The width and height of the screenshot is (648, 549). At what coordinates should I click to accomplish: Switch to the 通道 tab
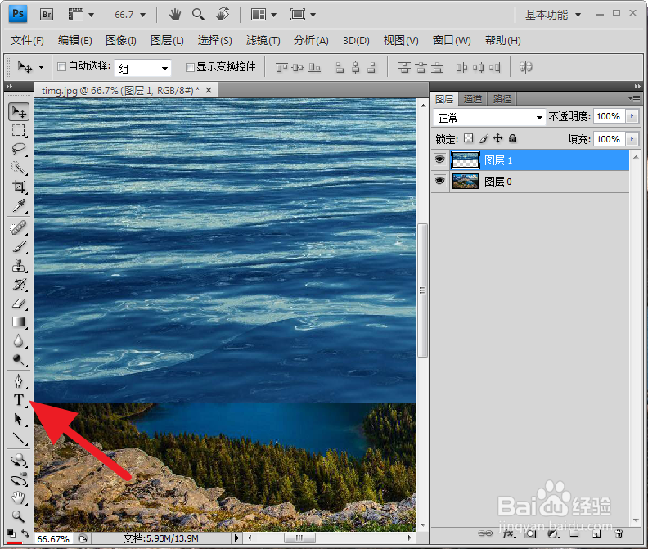473,99
